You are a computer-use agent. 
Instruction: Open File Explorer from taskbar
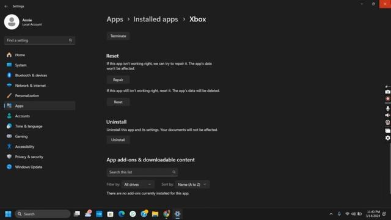(x=155, y=214)
